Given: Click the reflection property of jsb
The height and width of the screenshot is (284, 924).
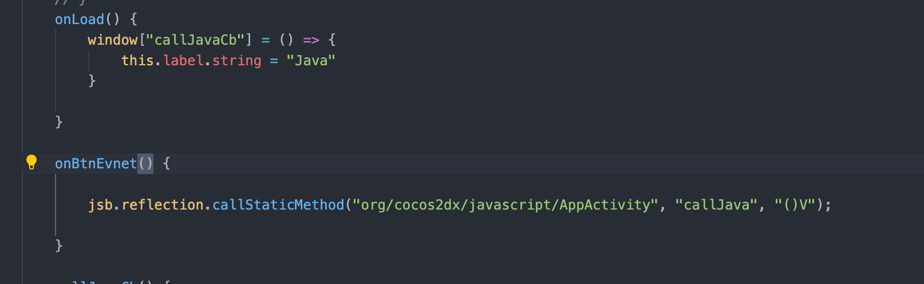Looking at the screenshot, I should pos(163,205).
